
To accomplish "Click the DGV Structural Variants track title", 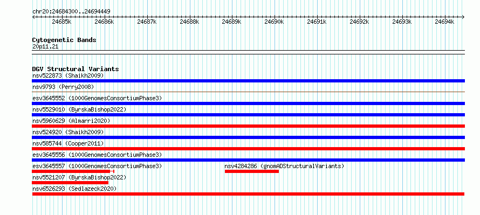I will click(x=76, y=69).
